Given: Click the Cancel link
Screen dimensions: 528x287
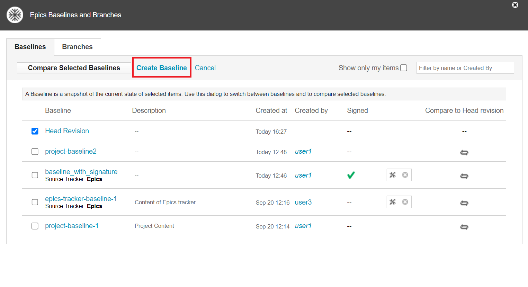Looking at the screenshot, I should coord(205,68).
